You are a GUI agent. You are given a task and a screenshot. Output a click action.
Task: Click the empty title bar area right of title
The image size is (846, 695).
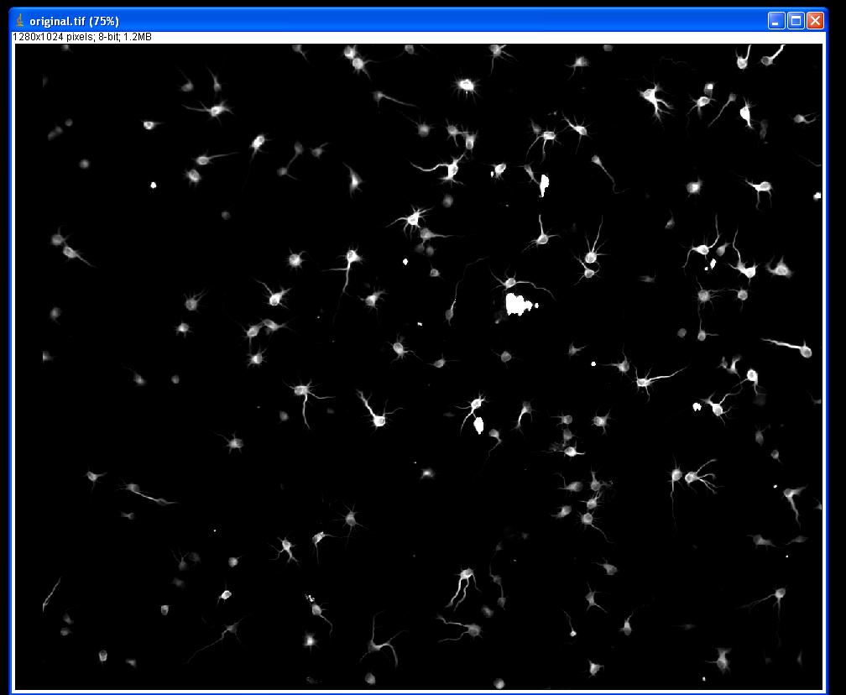pyautogui.click(x=420, y=20)
